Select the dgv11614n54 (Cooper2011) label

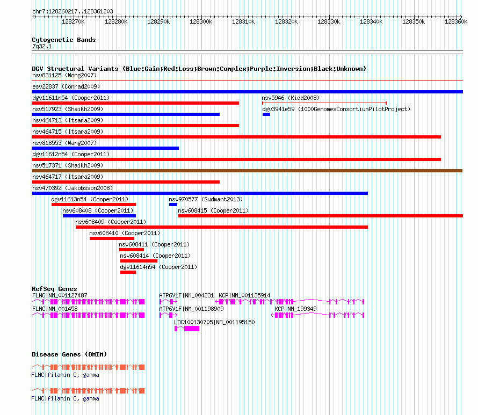click(x=158, y=267)
